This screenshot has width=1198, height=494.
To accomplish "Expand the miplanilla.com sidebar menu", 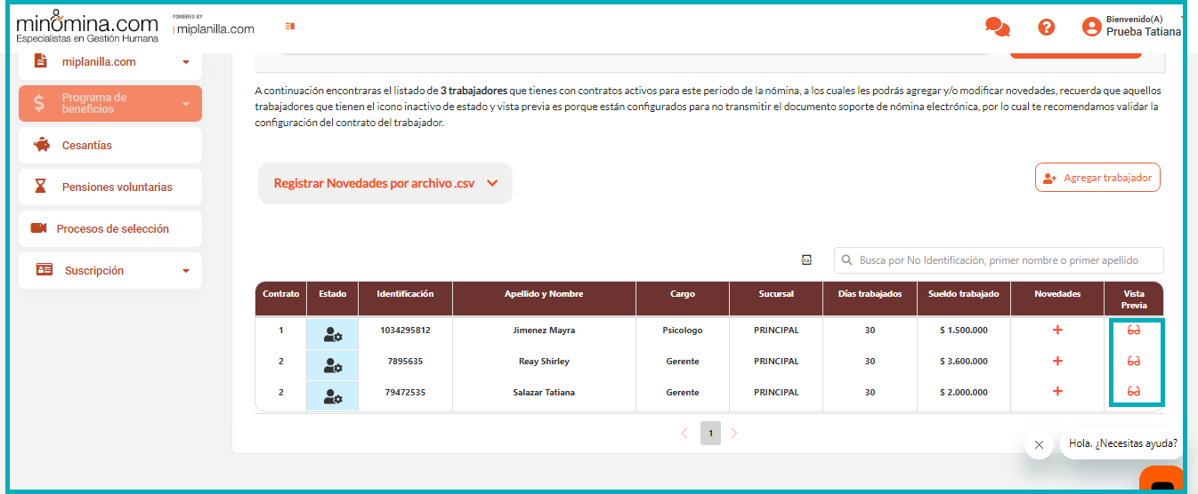I will tap(110, 61).
